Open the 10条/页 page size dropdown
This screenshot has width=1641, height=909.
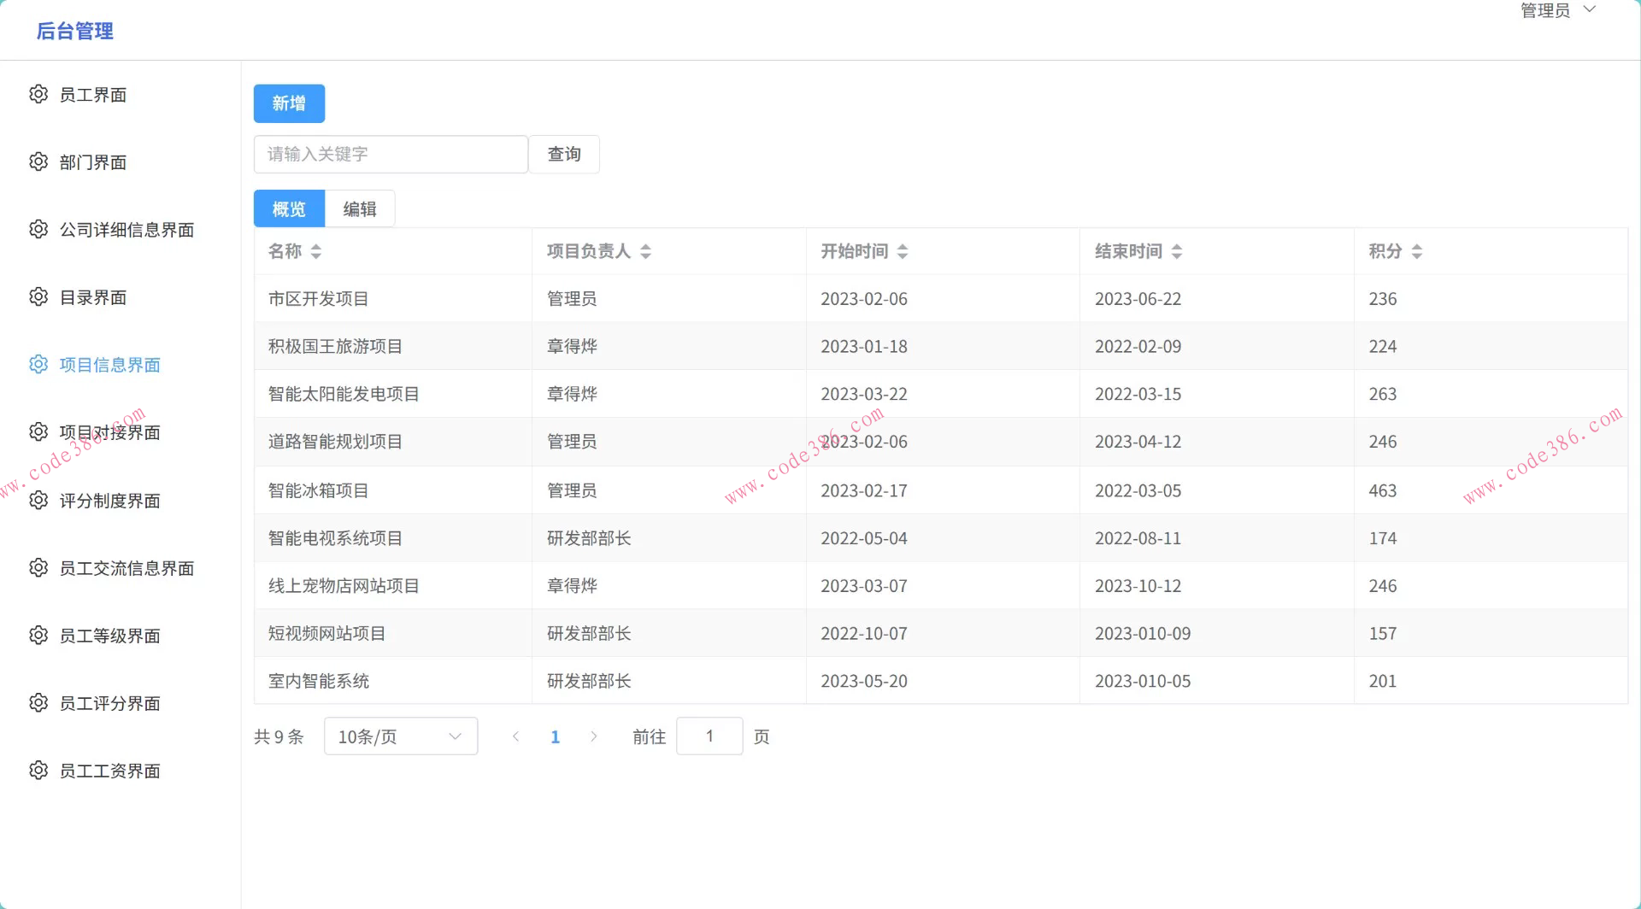click(400, 736)
